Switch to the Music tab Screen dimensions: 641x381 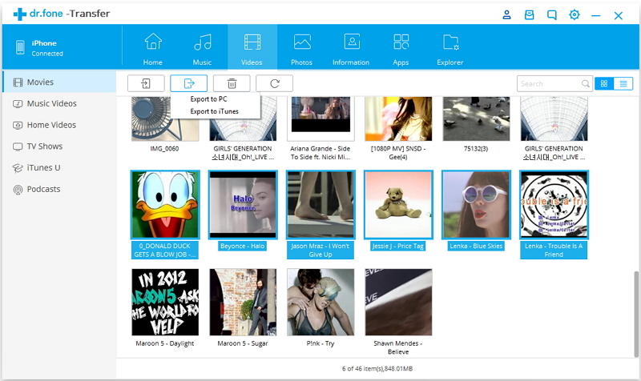click(203, 48)
